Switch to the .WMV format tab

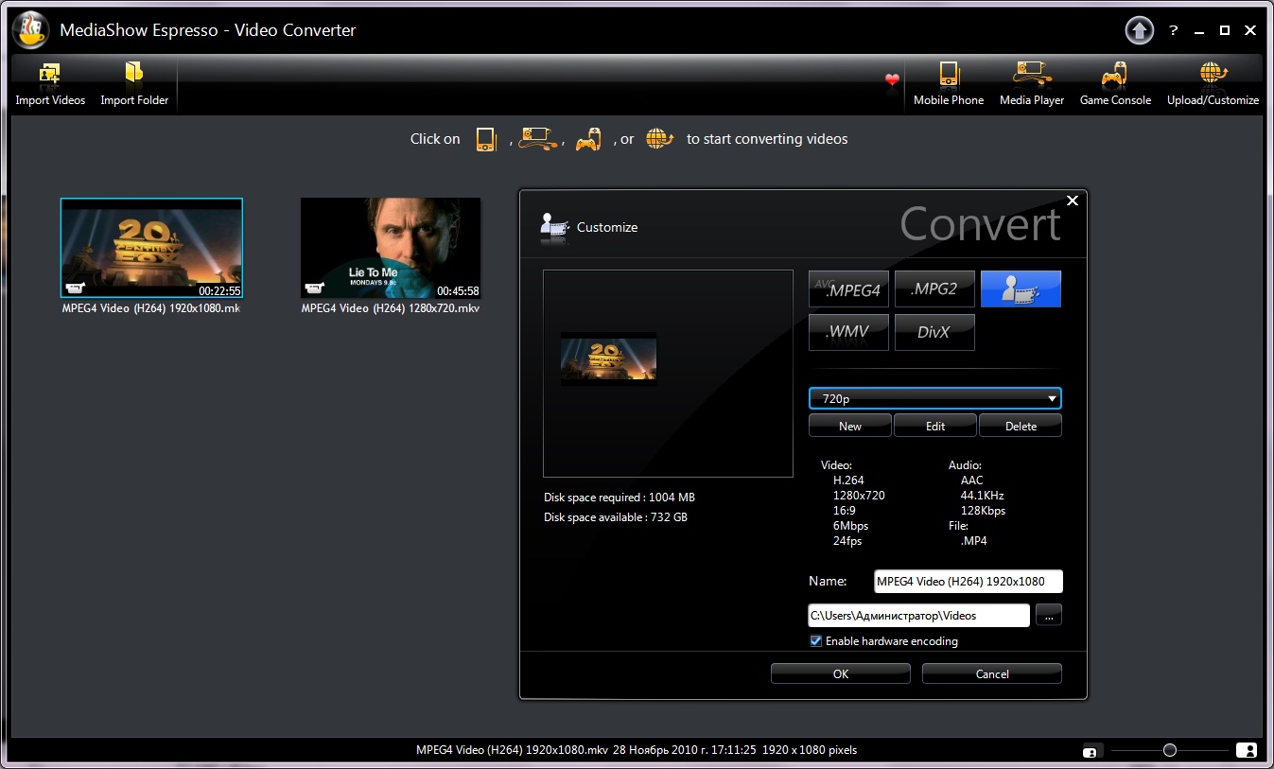(x=848, y=333)
